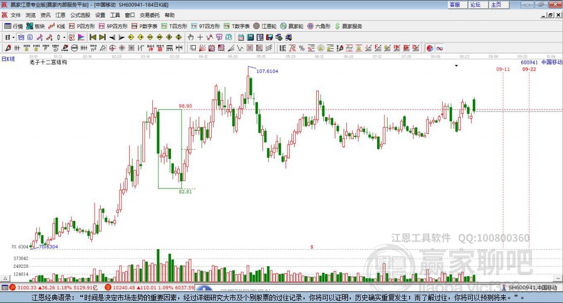
Task: Open the P四方形 tool
Action: pyautogui.click(x=82, y=26)
